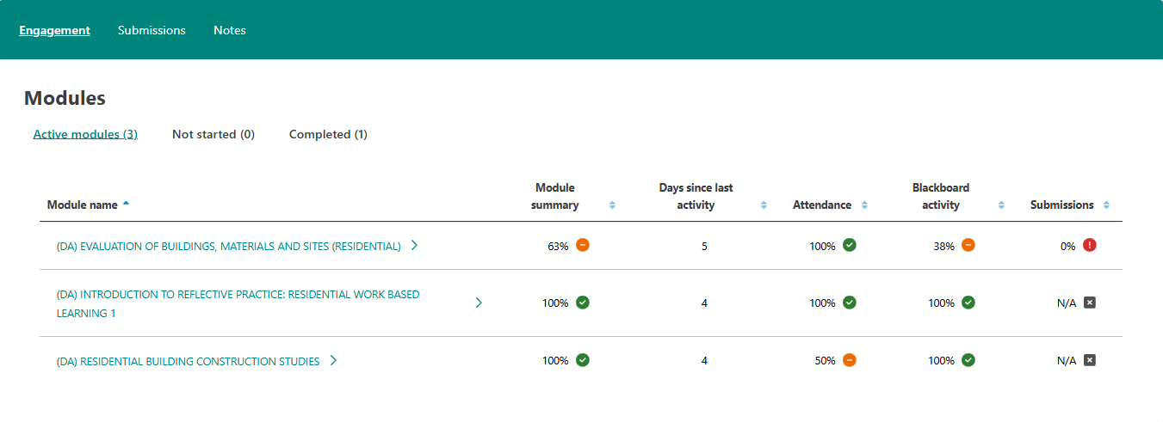Click orange icon next to 38% Blackboard activity

[x=968, y=245]
